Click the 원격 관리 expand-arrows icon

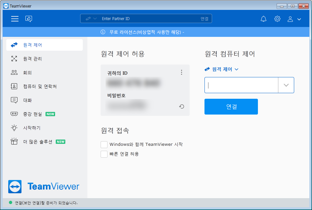[x=14, y=59]
